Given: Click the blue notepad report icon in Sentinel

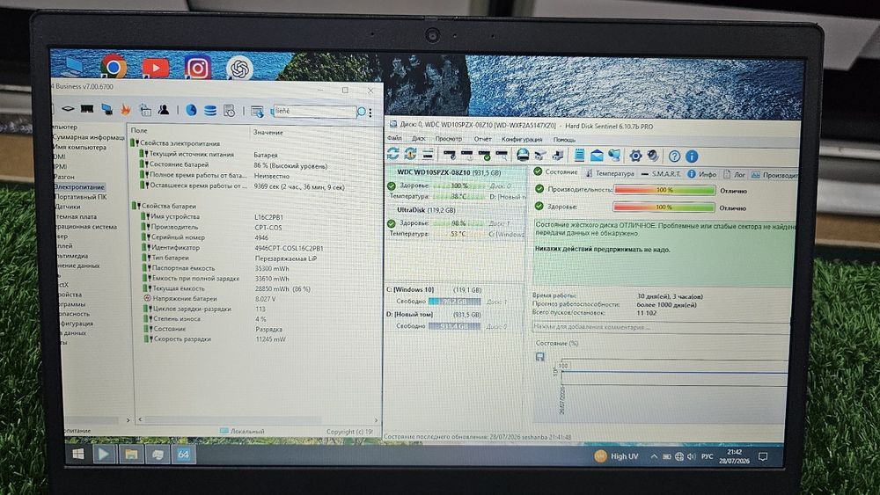Looking at the screenshot, I should [x=579, y=156].
